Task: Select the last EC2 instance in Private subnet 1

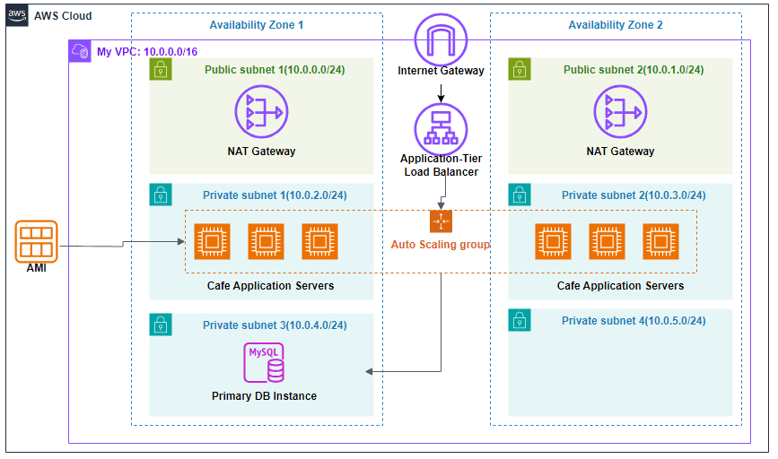Action: 319,241
